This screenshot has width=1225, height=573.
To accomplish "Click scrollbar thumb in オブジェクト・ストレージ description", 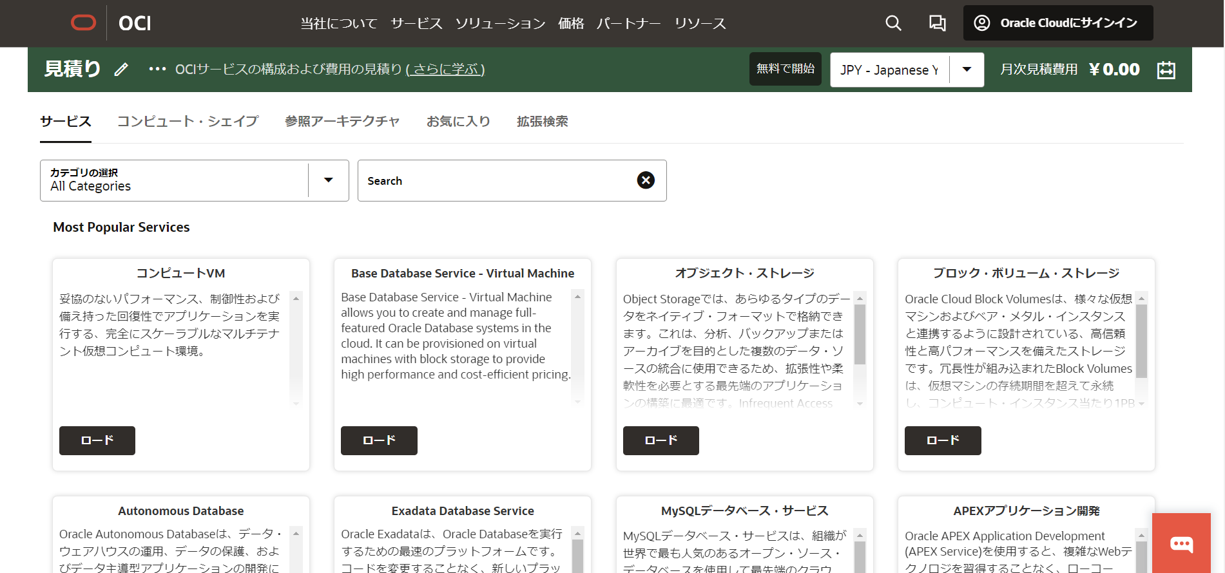I will tap(860, 334).
